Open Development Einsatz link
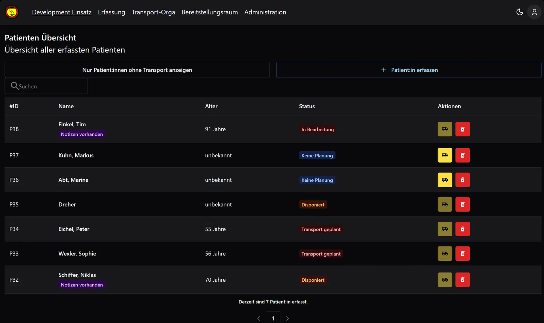544x323 pixels. (62, 12)
